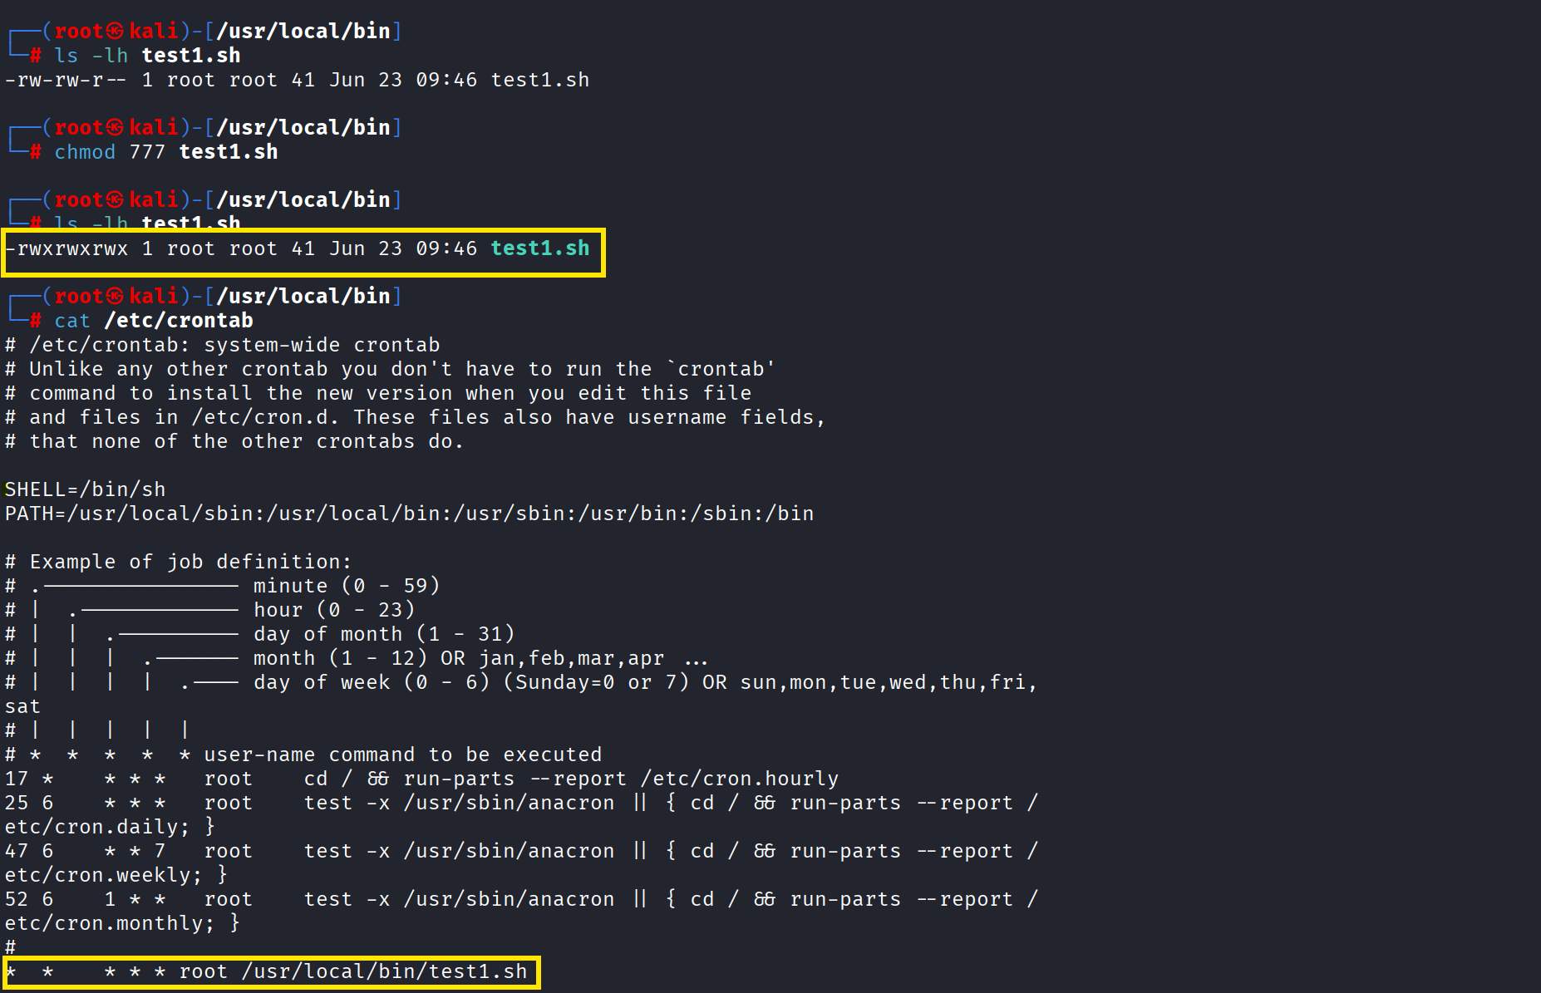The height and width of the screenshot is (993, 1541).
Task: Click the Kali skull icon in first prompt
Action: click(x=115, y=31)
